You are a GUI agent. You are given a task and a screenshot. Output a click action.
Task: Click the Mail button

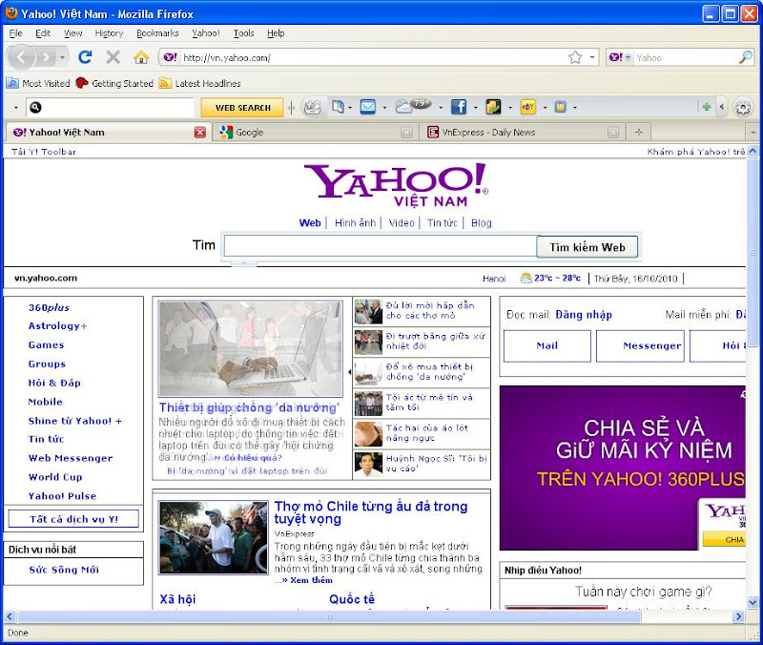coord(546,346)
